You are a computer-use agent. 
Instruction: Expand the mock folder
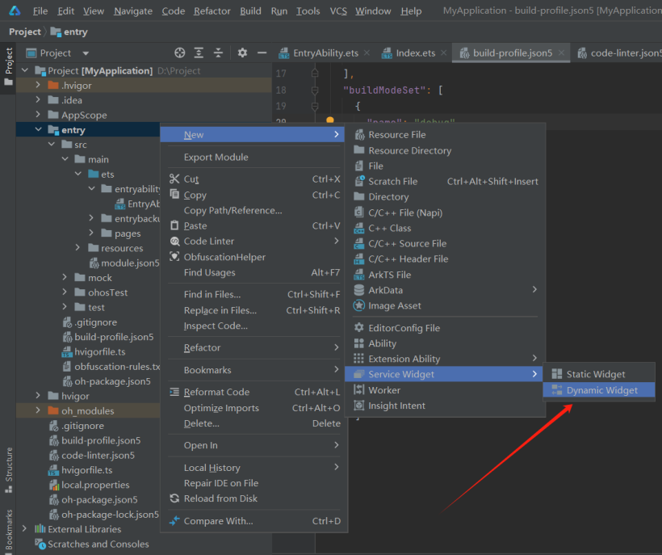65,278
